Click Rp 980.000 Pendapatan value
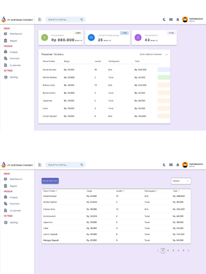The width and height of the screenshot is (206, 274). pyautogui.click(x=63, y=40)
